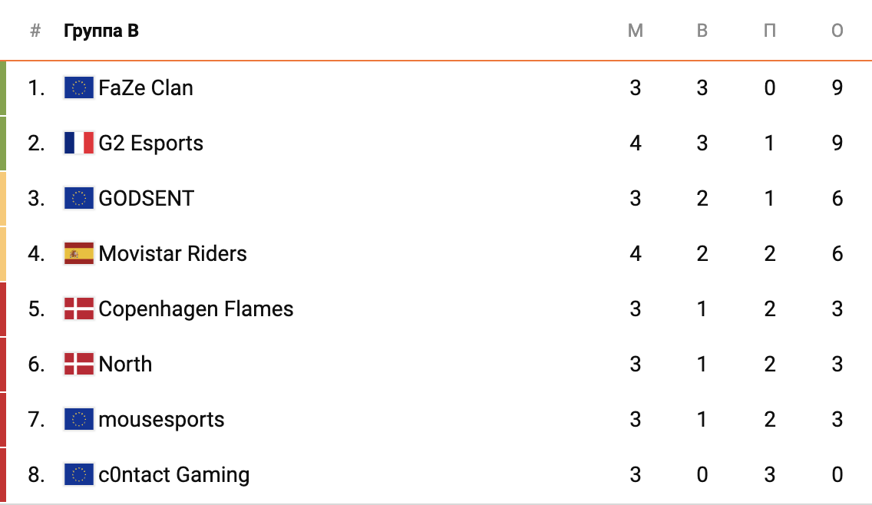Click the Copenhagen Flames team name

point(197,309)
